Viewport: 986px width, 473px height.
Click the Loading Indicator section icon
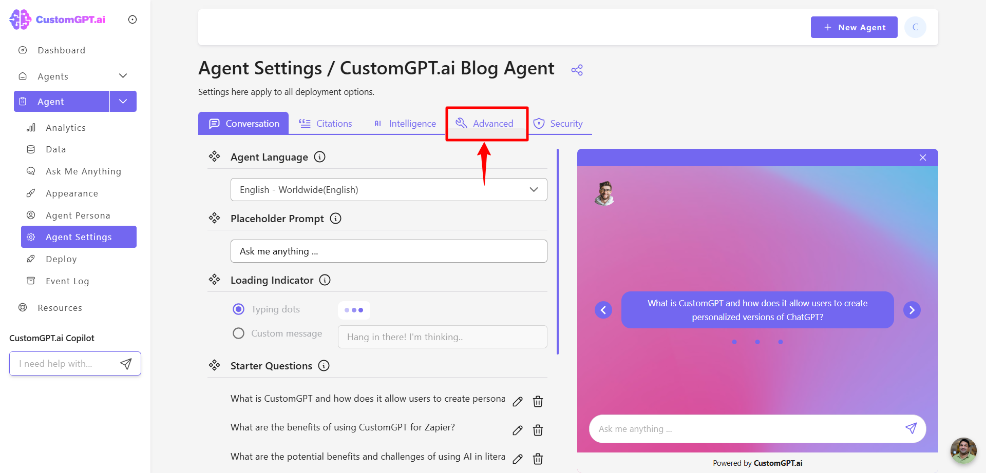click(x=214, y=280)
